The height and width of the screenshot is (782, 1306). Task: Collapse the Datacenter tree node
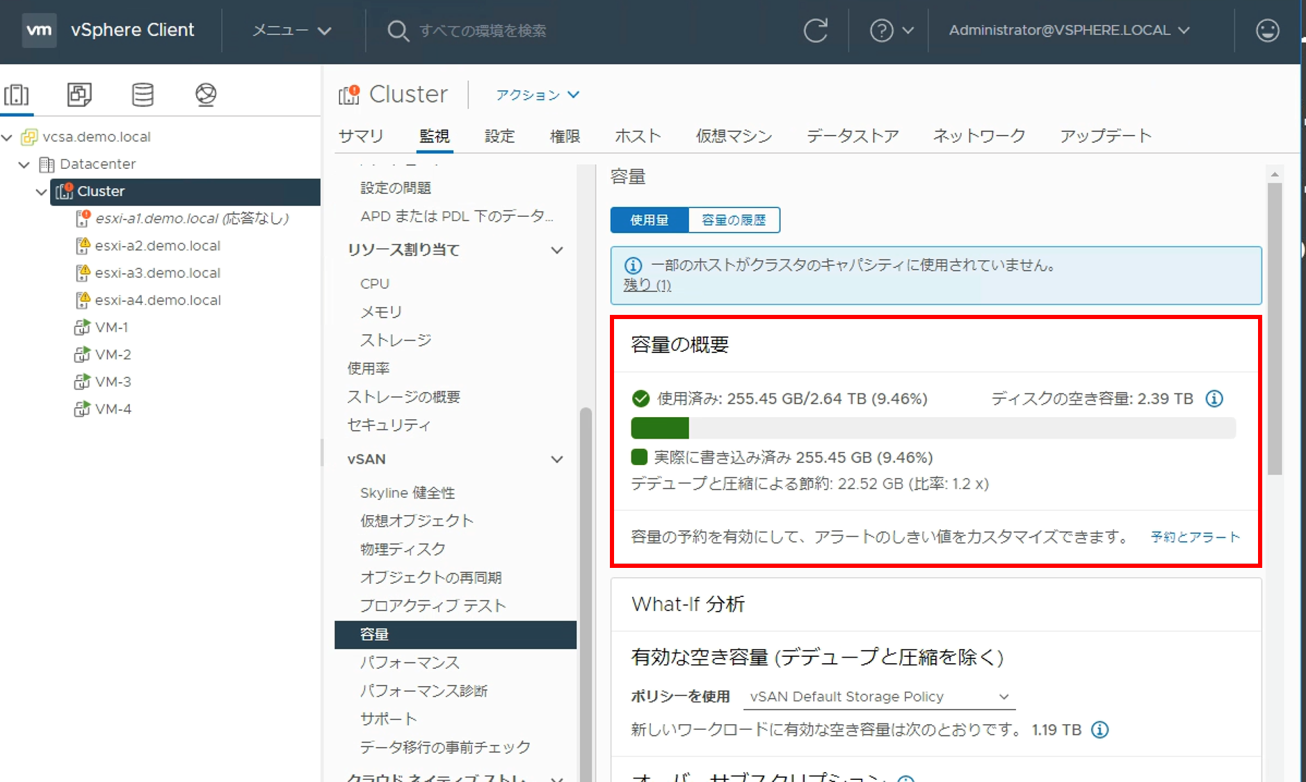click(24, 164)
